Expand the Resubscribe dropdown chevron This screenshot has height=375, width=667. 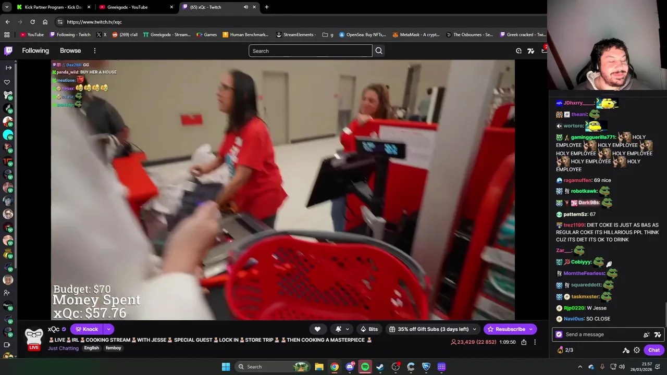(x=531, y=329)
